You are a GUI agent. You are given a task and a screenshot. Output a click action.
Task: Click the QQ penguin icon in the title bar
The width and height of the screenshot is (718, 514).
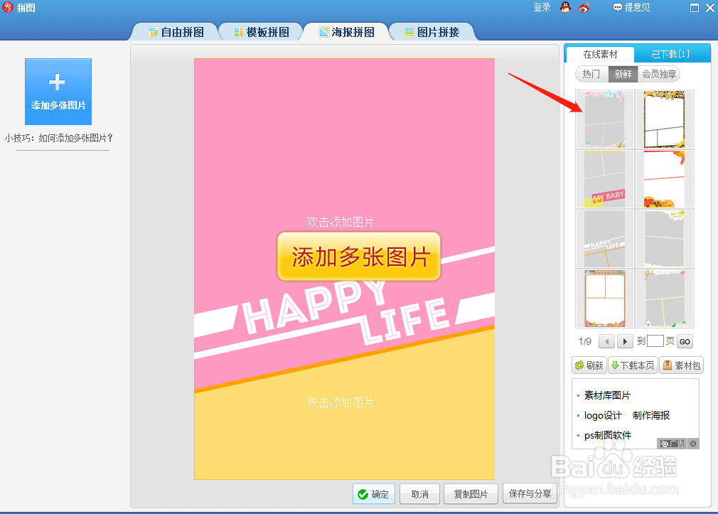565,8
